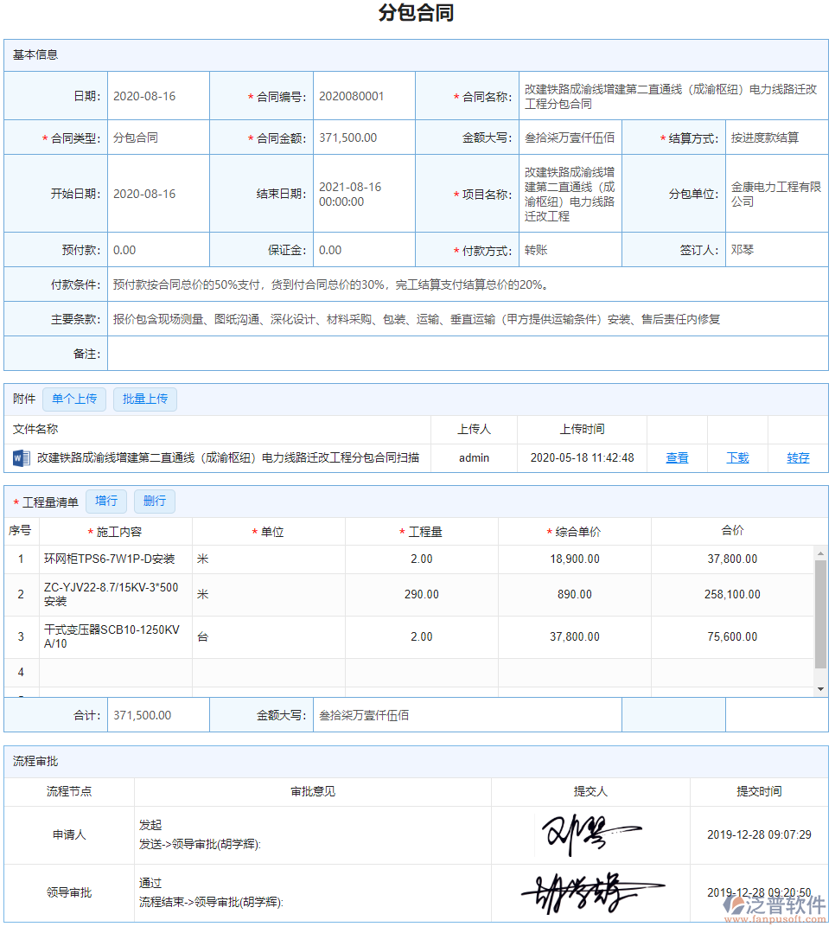
Task: Click the 转存 link for the attachment
Action: [798, 457]
